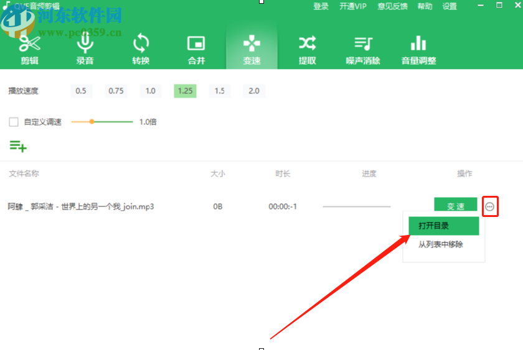This screenshot has width=523, height=350.
Task: Open the 剪辑 scissors tool
Action: (x=29, y=50)
